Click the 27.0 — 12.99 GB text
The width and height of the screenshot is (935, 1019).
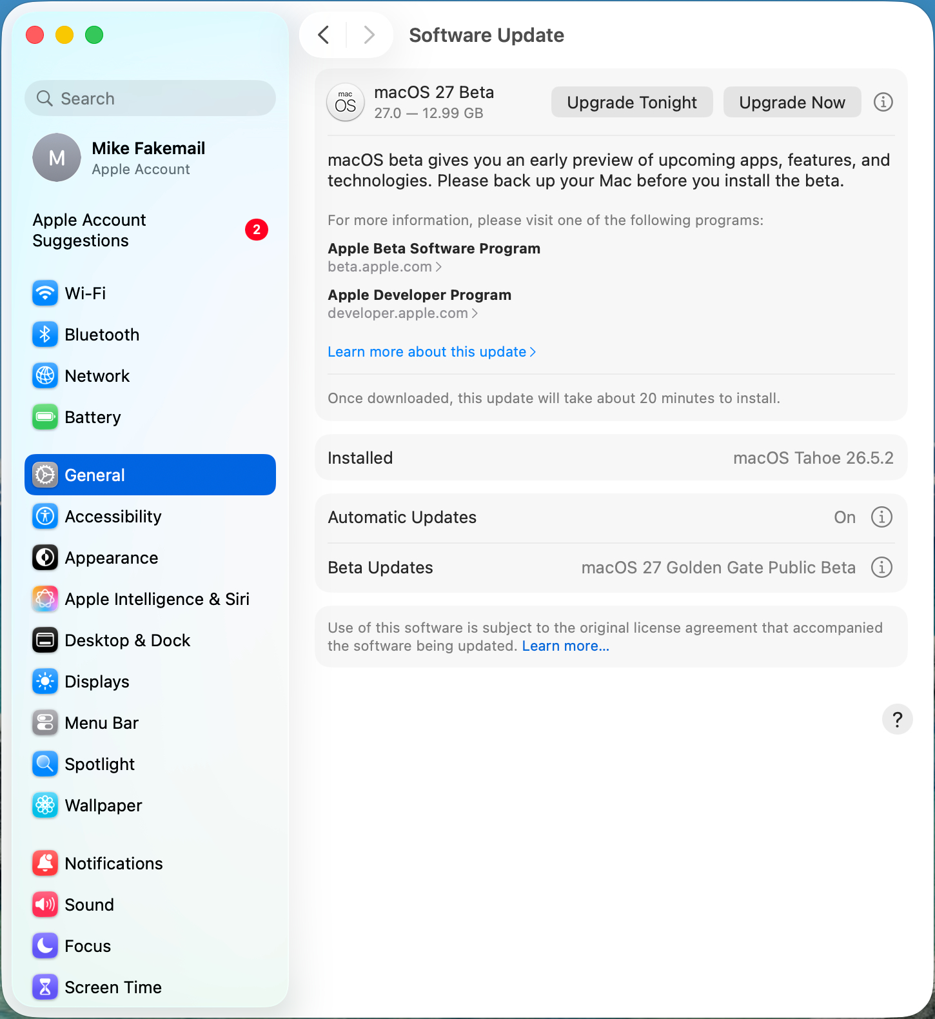tap(429, 113)
